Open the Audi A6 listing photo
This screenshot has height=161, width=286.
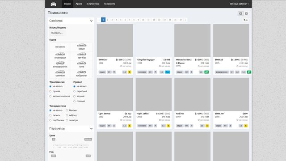coord(192,94)
